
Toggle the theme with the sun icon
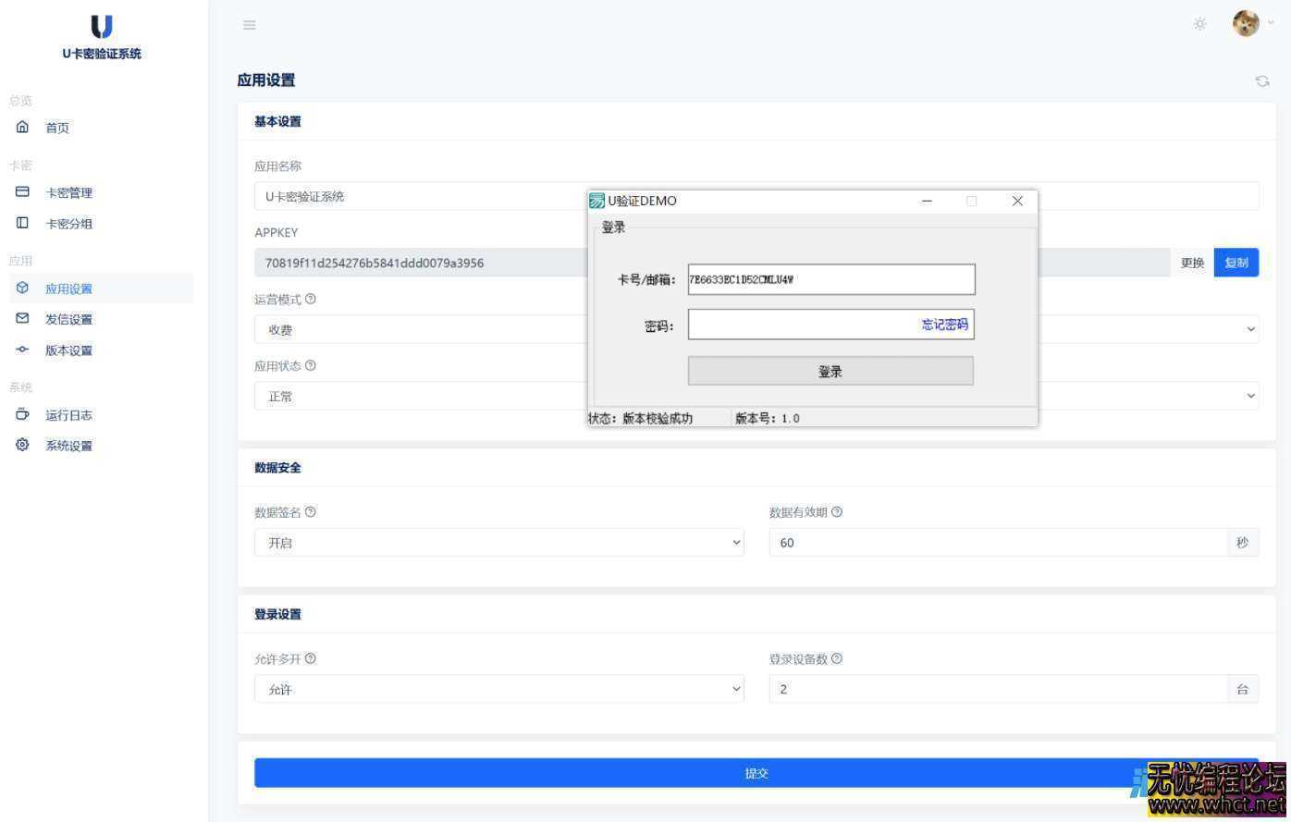coord(1199,24)
